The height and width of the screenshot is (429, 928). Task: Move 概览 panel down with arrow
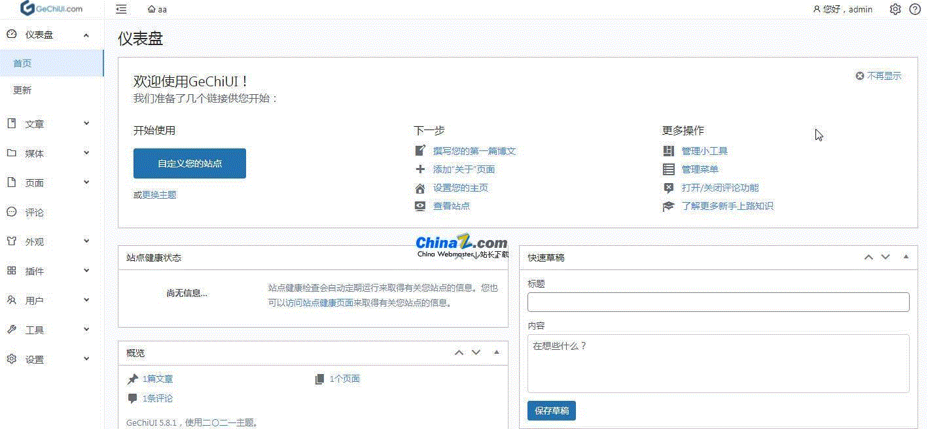(x=476, y=352)
